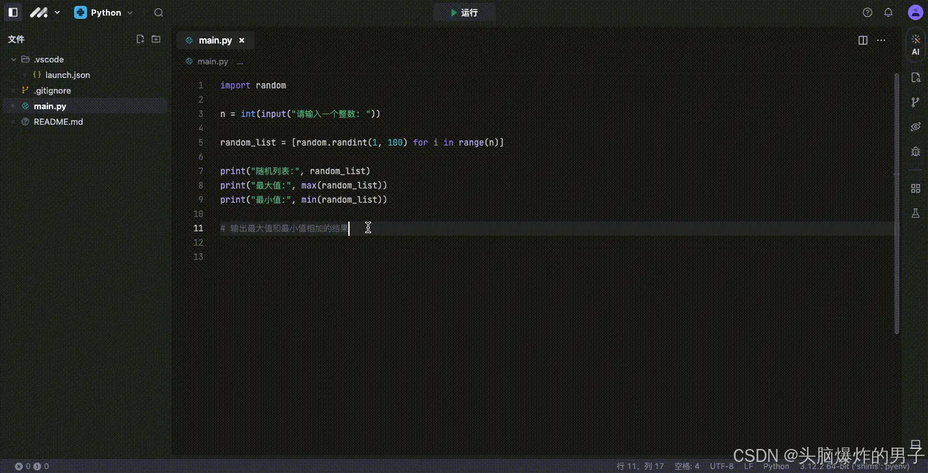Open the help question mark icon
This screenshot has width=928, height=473.
(867, 12)
